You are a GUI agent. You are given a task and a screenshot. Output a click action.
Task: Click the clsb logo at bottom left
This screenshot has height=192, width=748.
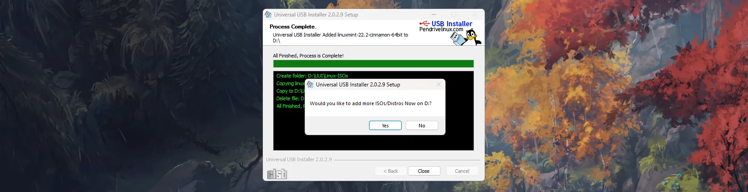pos(277,174)
